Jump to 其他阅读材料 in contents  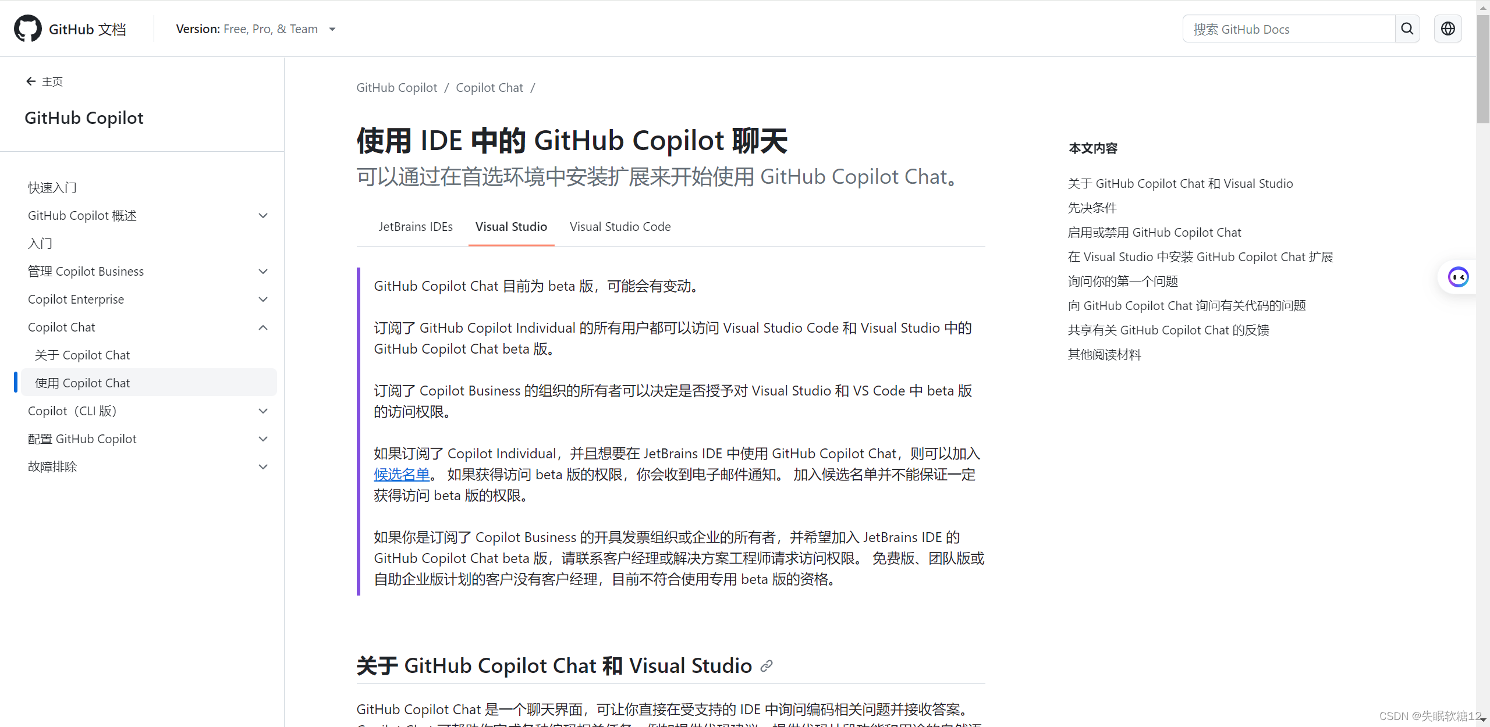[1105, 355]
